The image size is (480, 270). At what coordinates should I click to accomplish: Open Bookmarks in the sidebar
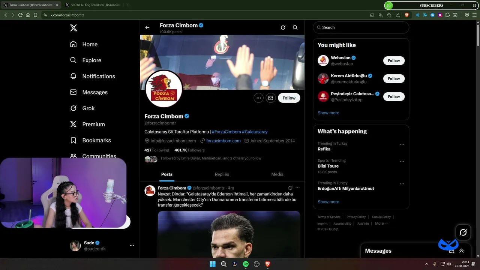90,140
